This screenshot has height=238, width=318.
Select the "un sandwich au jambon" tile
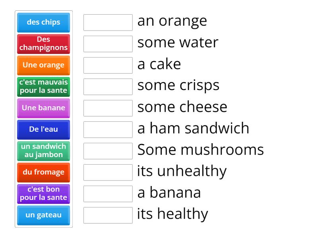[43, 151]
